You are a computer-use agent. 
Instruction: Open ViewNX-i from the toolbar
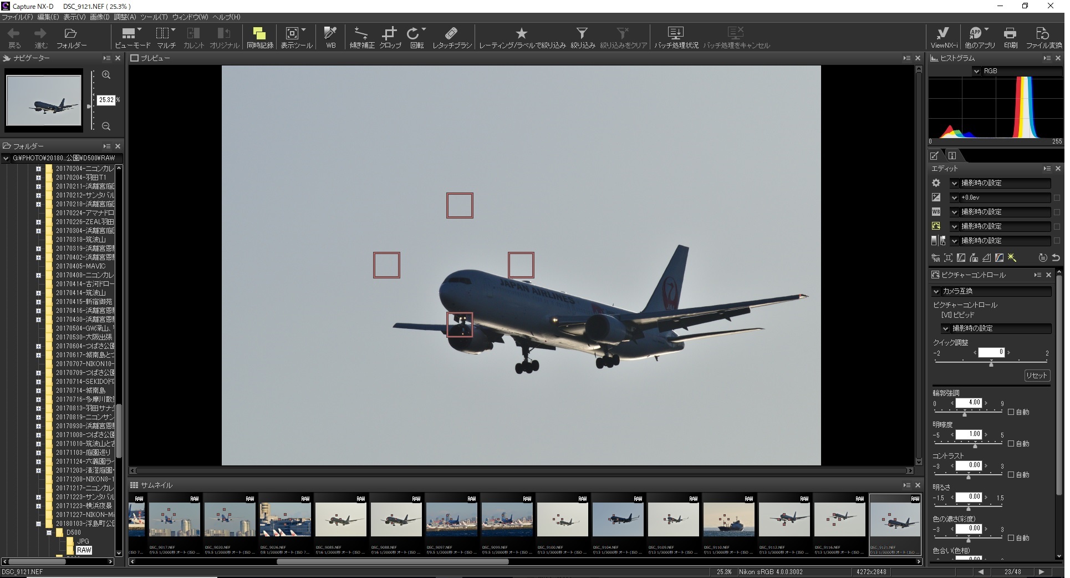tap(944, 37)
